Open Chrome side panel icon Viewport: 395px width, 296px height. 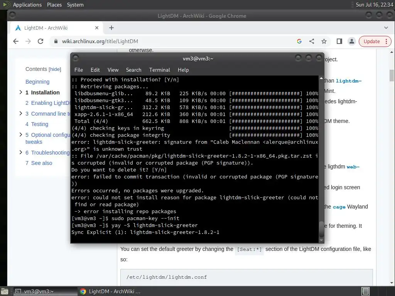339,41
